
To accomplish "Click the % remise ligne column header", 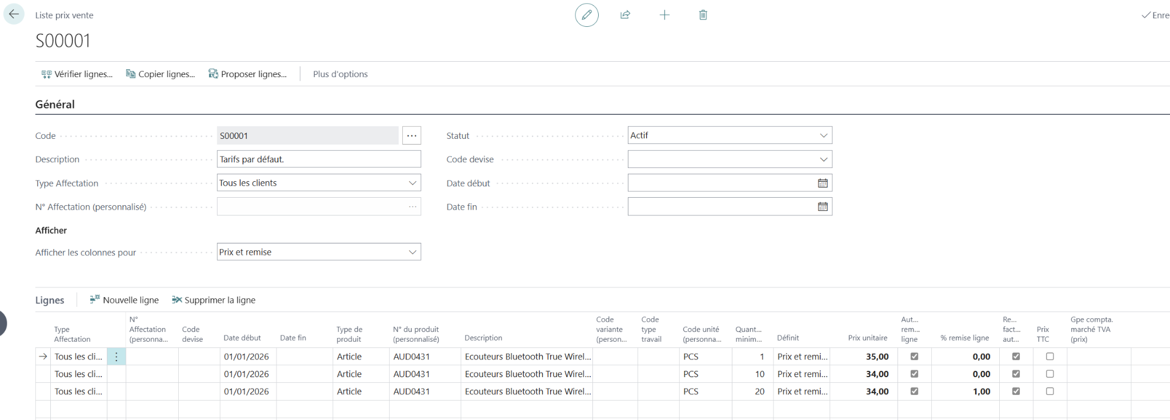I will (965, 338).
